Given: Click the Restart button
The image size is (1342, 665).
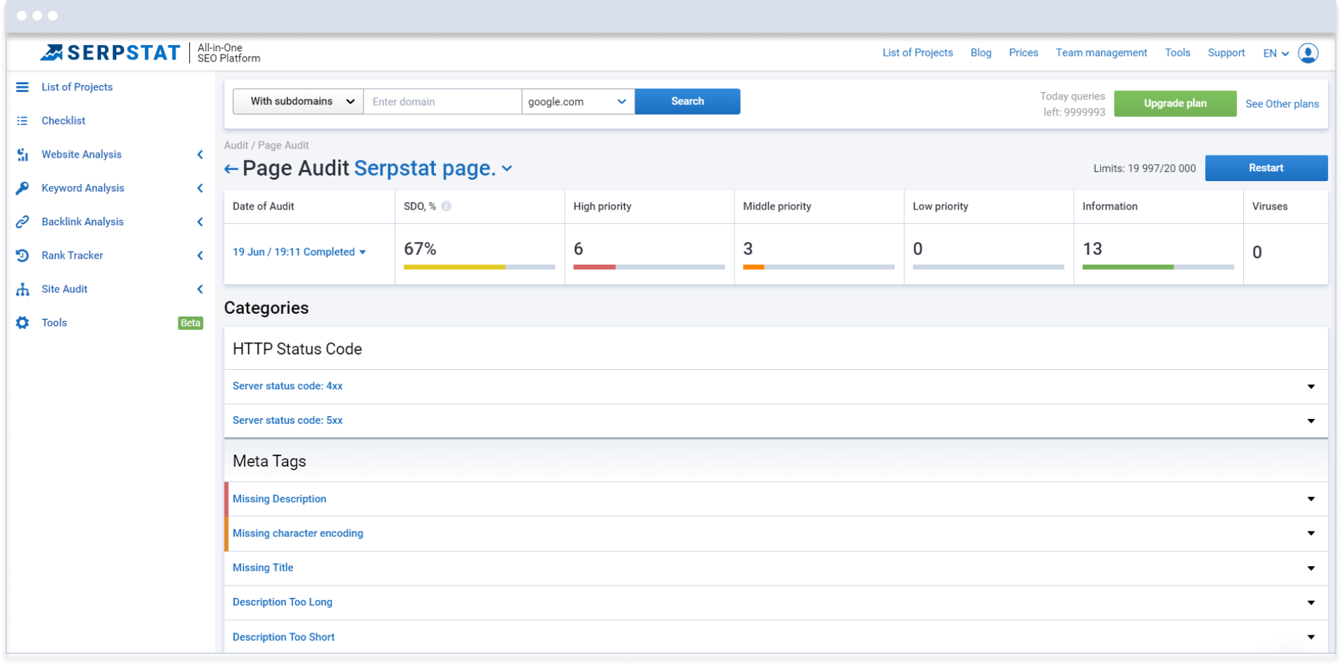Looking at the screenshot, I should coord(1266,168).
